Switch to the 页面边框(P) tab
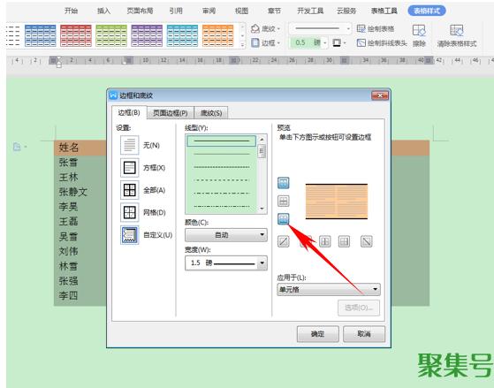Screen dimensions: 494x388 click(171, 113)
